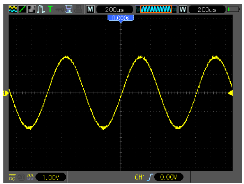Viewport: 244px width, 184px height.
Task: Select the main 200us timebase readout
Action: (x=114, y=9)
